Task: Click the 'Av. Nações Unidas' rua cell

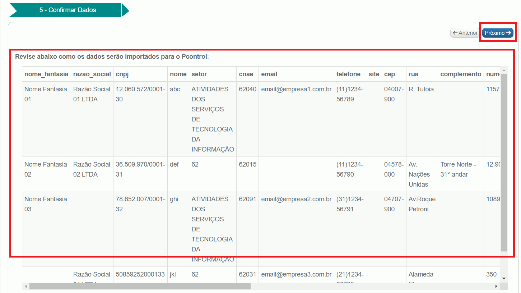Action: click(x=422, y=174)
